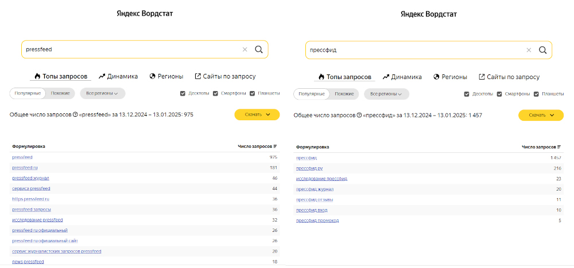Click value 216 in right table
574x268 pixels.
(x=557, y=168)
